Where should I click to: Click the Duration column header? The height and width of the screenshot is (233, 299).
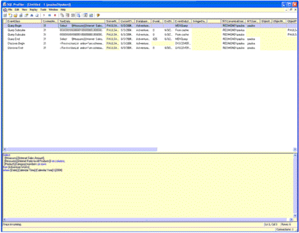[157, 21]
